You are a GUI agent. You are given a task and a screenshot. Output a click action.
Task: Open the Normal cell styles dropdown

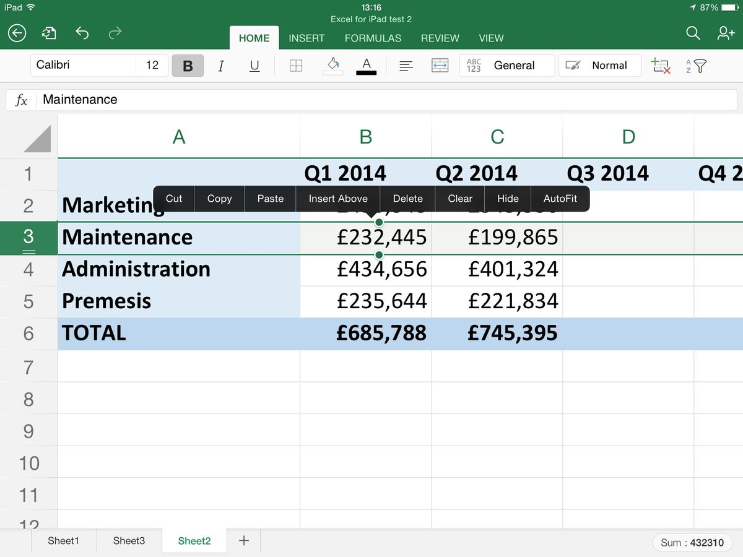599,65
